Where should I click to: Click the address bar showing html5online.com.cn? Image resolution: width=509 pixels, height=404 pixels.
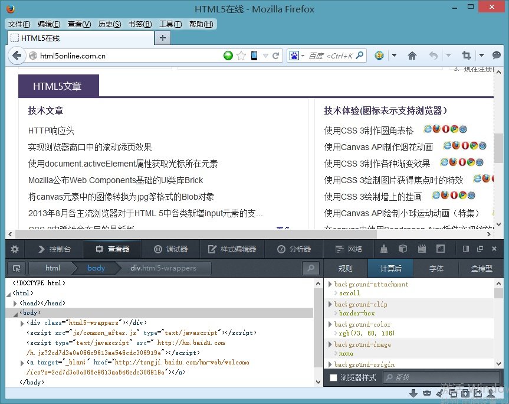click(130, 56)
